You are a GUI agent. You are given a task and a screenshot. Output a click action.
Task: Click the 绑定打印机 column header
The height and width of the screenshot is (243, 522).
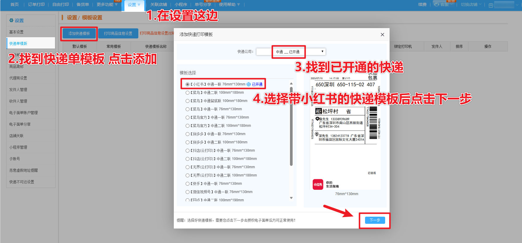pos(403,46)
